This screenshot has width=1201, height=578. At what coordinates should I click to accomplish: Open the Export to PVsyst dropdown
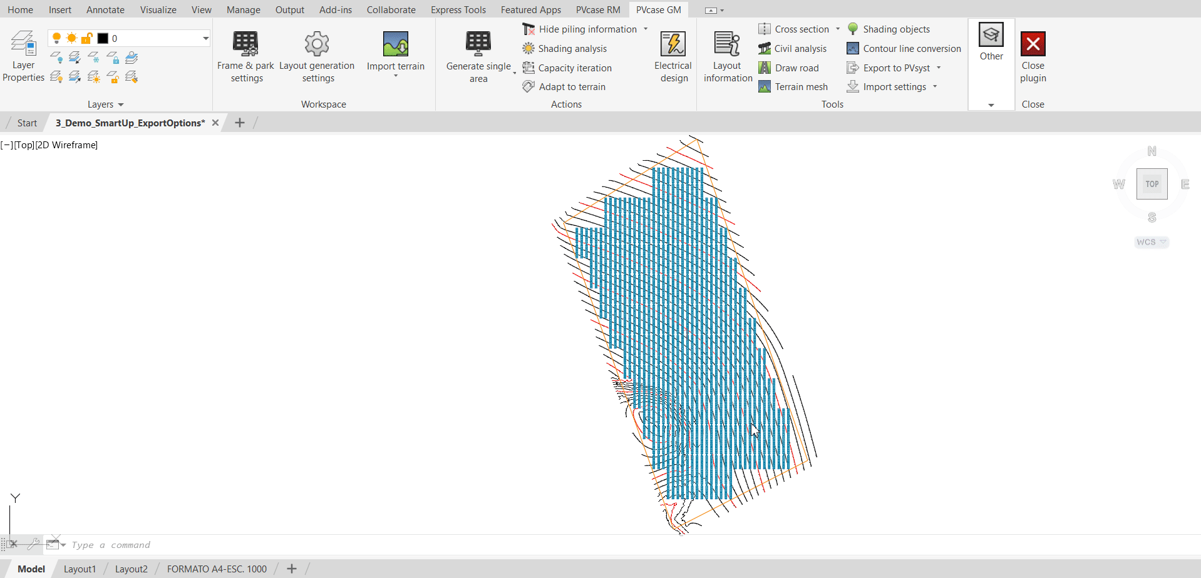tap(939, 68)
